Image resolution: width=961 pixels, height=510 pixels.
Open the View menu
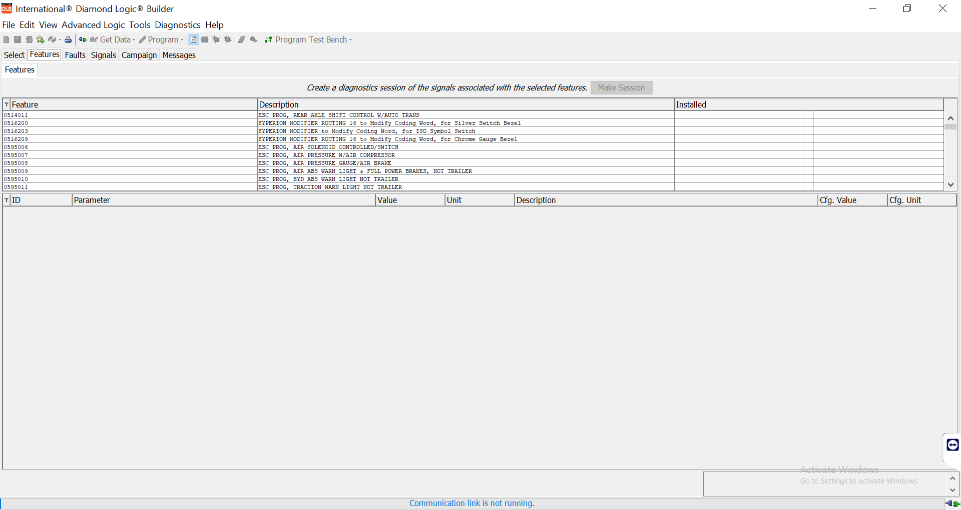[48, 25]
